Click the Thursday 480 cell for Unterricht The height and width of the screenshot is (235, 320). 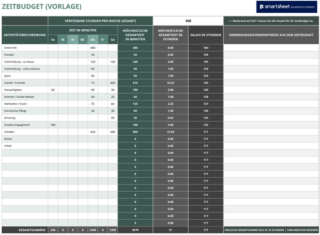point(93,48)
